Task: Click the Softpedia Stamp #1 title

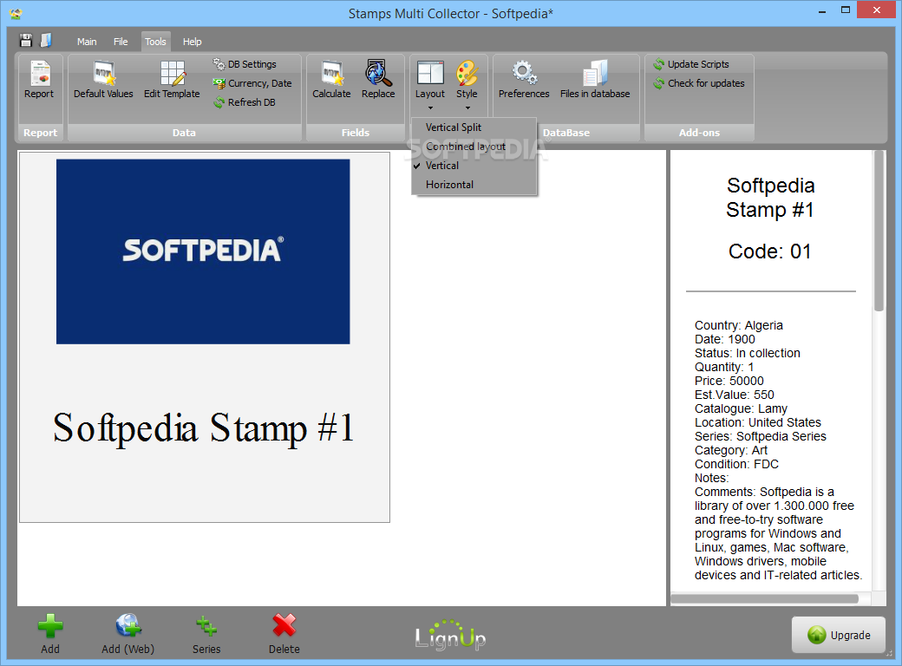Action: [203, 428]
